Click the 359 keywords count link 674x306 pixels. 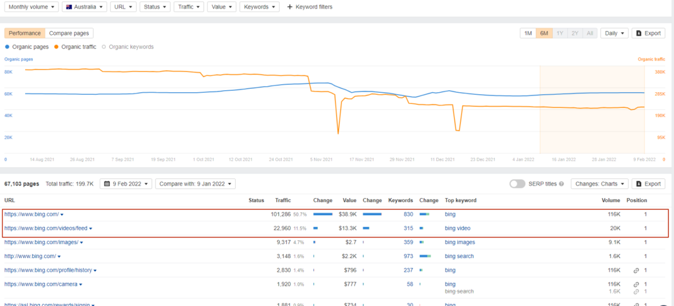408,242
